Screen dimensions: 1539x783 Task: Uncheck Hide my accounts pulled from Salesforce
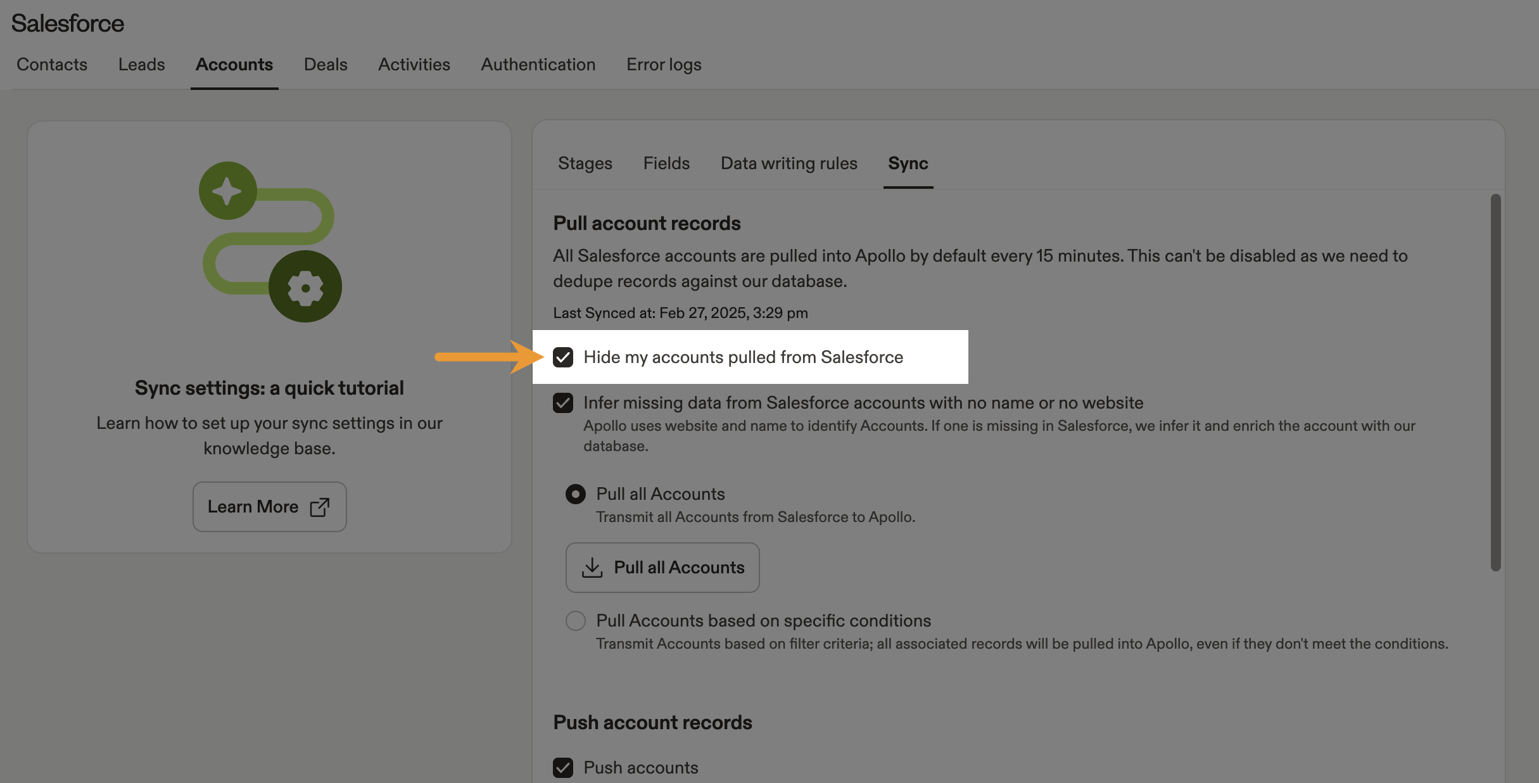click(563, 357)
